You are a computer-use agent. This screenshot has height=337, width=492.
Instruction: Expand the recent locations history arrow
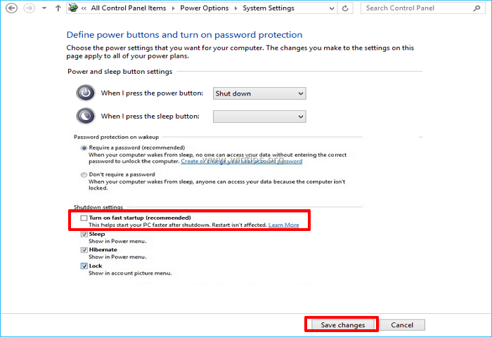(x=44, y=8)
